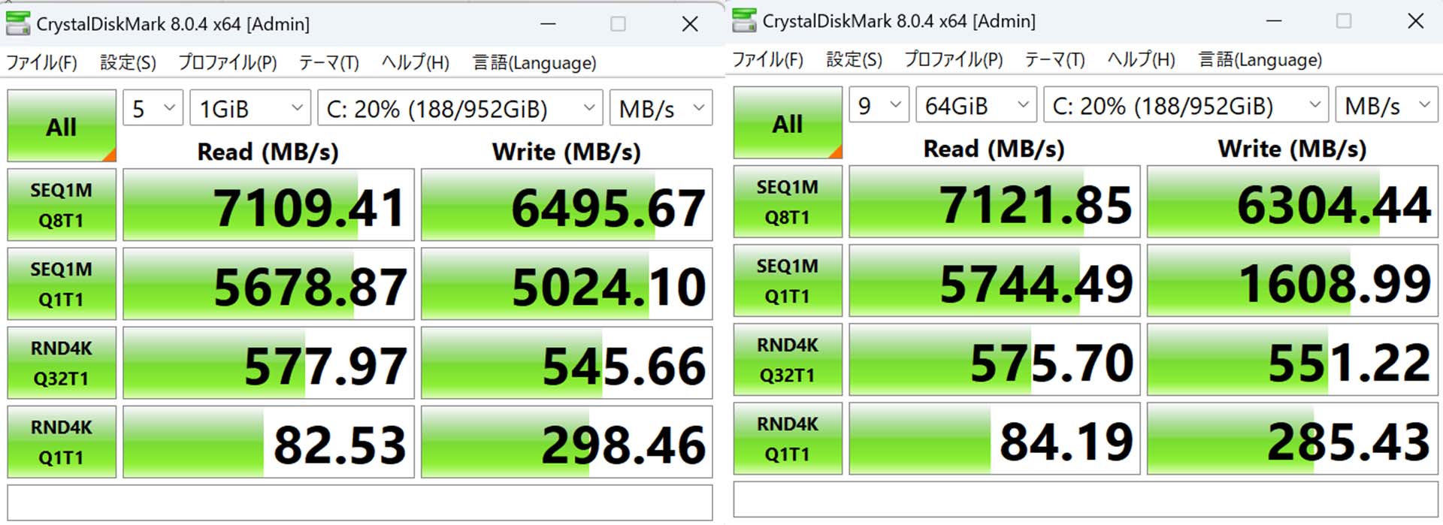Viewport: 1443px width, 525px height.
Task: Choose drive in right window's C: dropdown
Action: 1187,105
